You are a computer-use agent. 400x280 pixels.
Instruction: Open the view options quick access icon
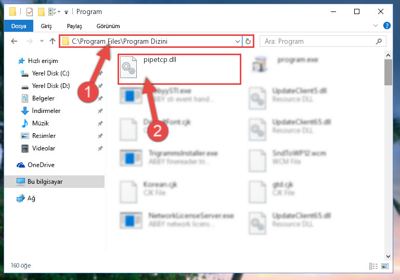click(x=54, y=12)
